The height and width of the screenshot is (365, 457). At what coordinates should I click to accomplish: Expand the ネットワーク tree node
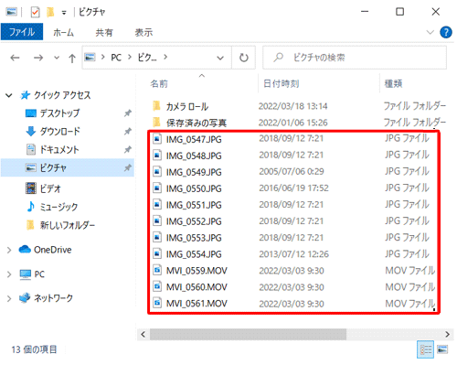(9, 298)
